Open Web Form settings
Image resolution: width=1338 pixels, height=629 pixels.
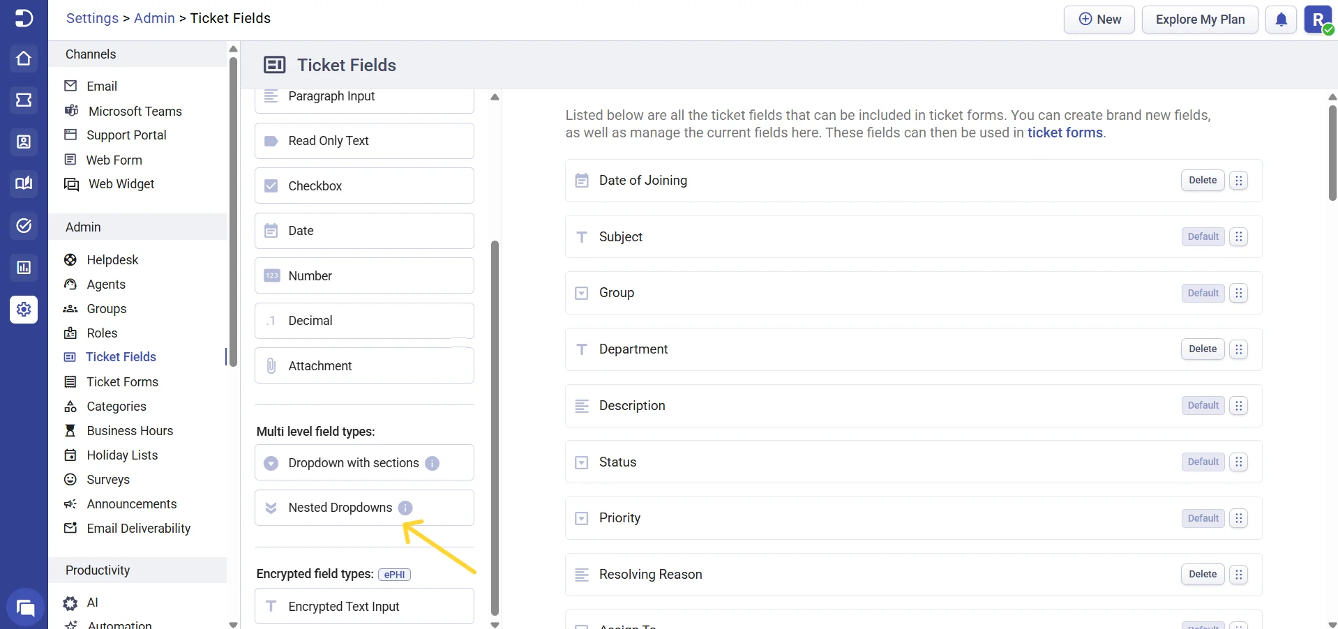click(114, 160)
